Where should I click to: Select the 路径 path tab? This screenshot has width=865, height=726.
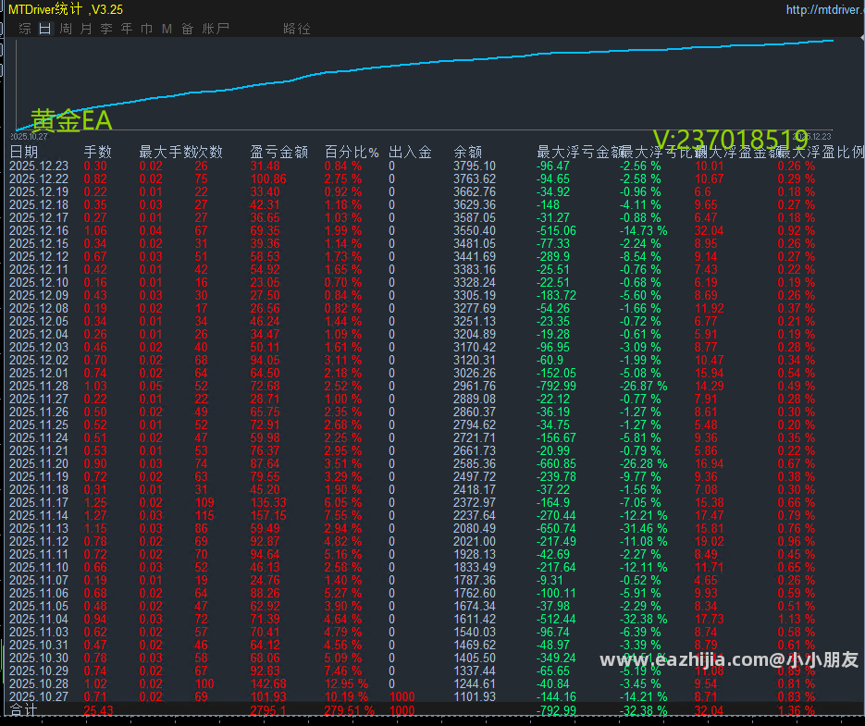297,29
